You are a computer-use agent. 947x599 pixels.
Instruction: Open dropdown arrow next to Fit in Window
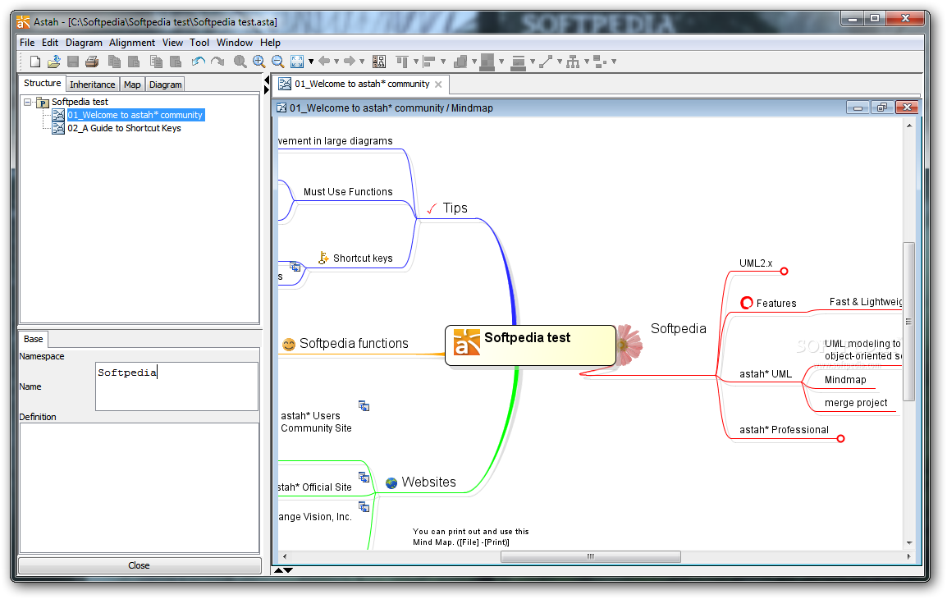tap(311, 62)
